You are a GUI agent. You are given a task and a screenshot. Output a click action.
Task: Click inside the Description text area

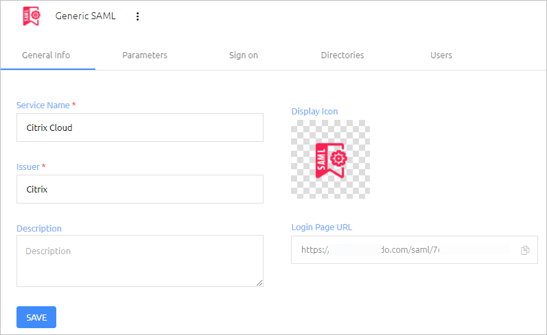pyautogui.click(x=140, y=261)
